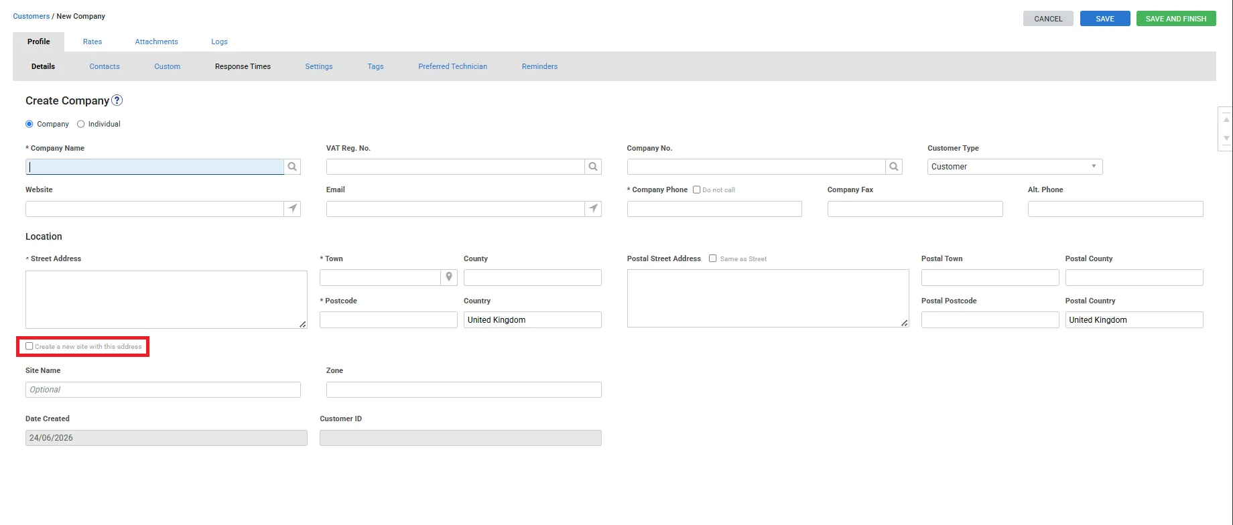Enable Same as Street checkbox
Screen dimensions: 1233x525
click(x=713, y=258)
